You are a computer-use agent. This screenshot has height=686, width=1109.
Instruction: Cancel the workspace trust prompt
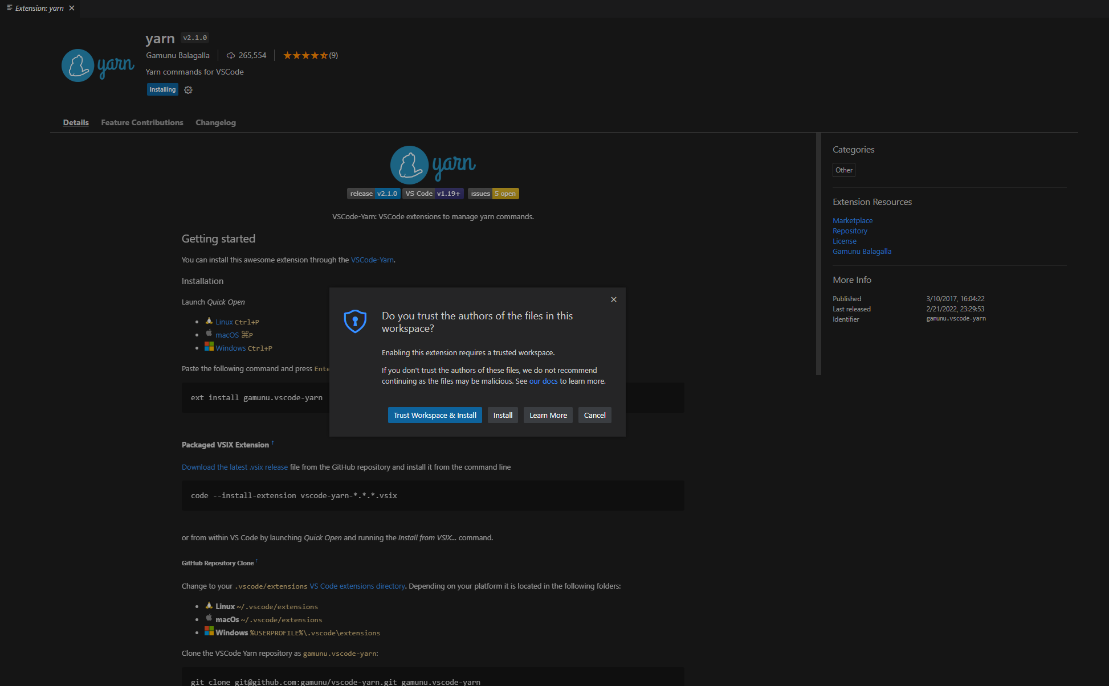coord(594,415)
